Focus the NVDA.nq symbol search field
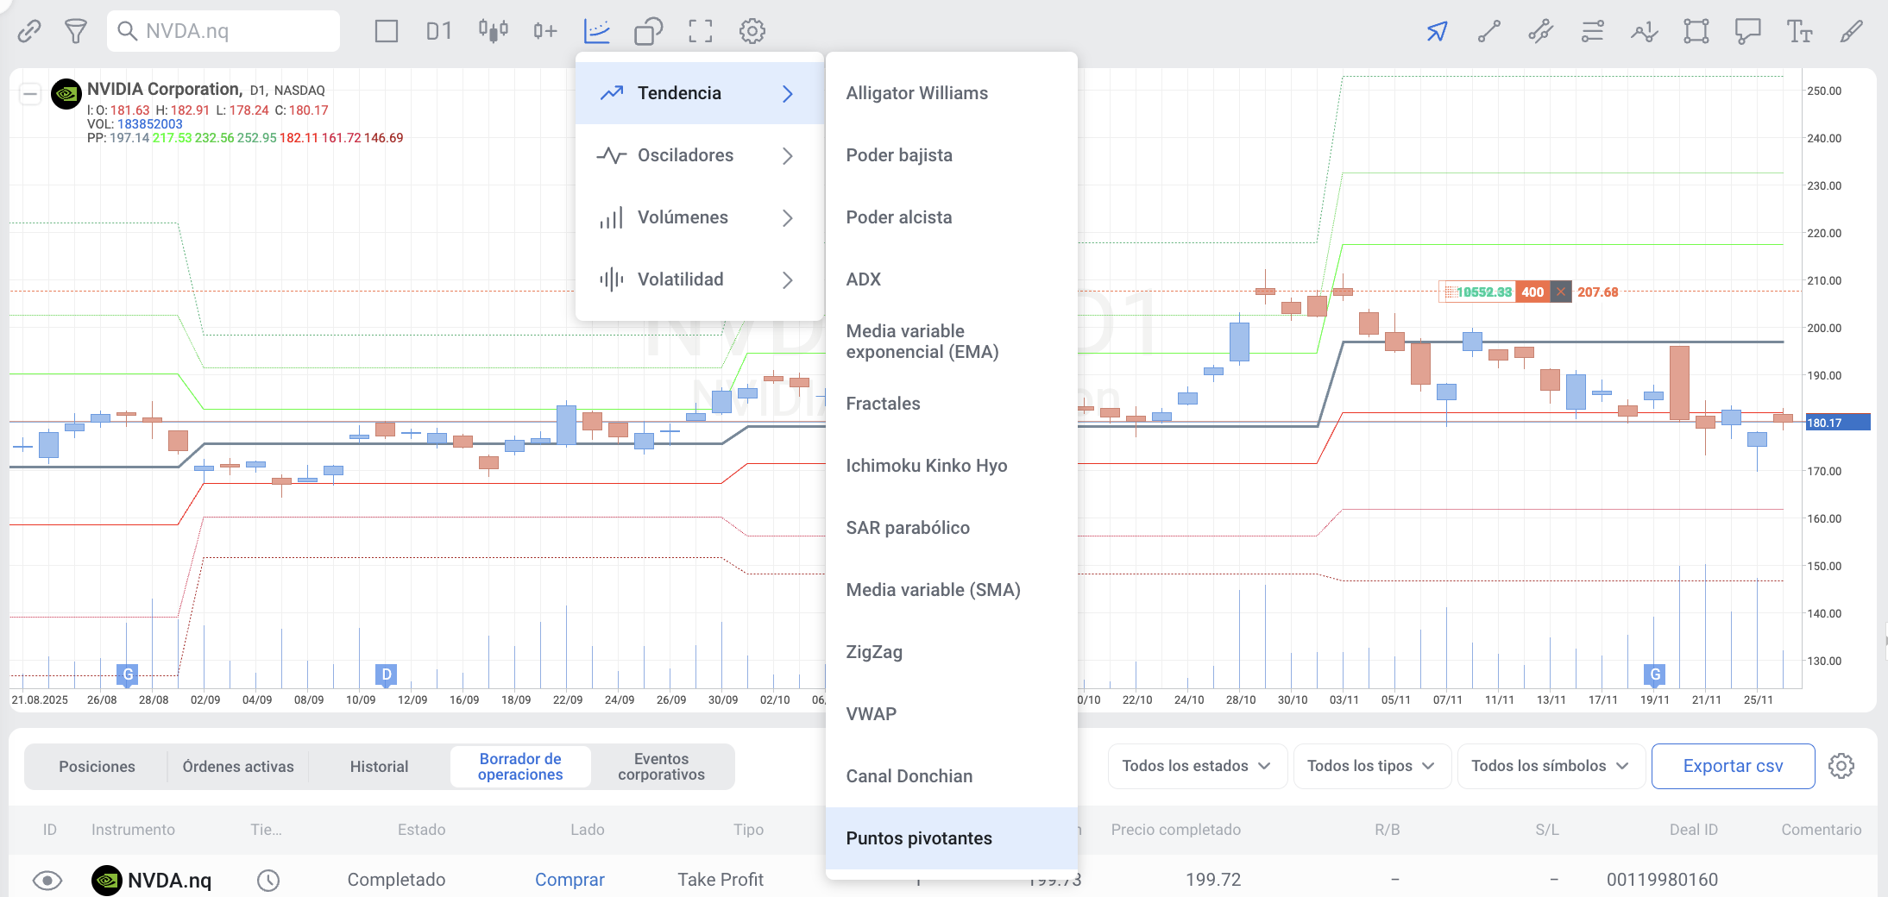Image resolution: width=1888 pixels, height=897 pixels. pyautogui.click(x=223, y=32)
